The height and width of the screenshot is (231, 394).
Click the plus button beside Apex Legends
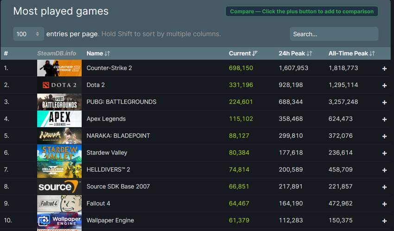(384, 119)
